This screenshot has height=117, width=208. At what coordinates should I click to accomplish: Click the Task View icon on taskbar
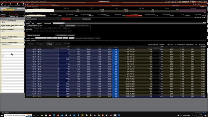pos(38,115)
